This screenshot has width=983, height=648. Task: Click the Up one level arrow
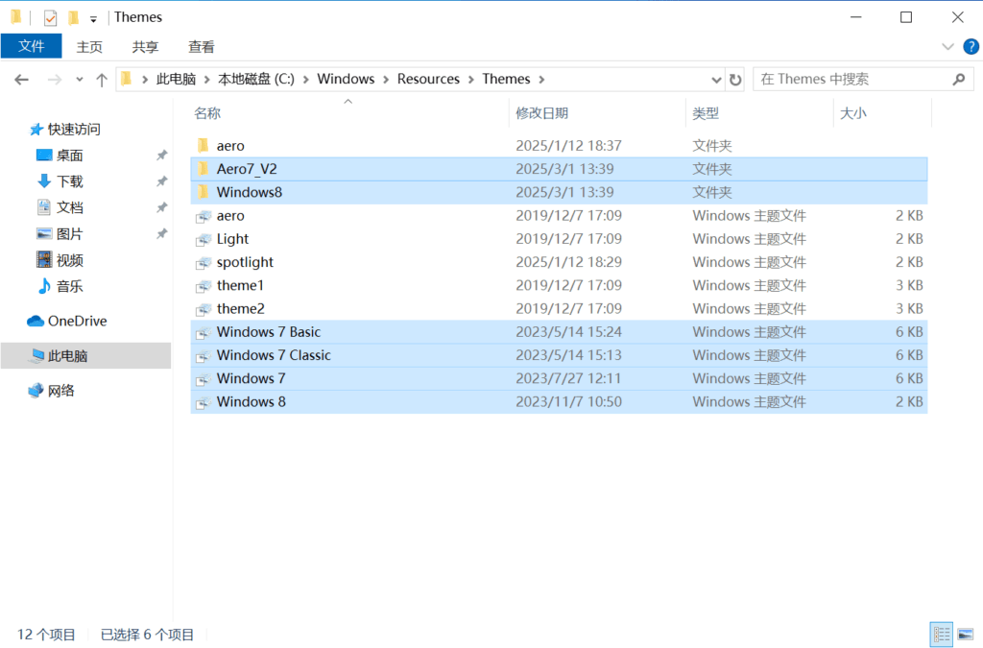coord(101,80)
